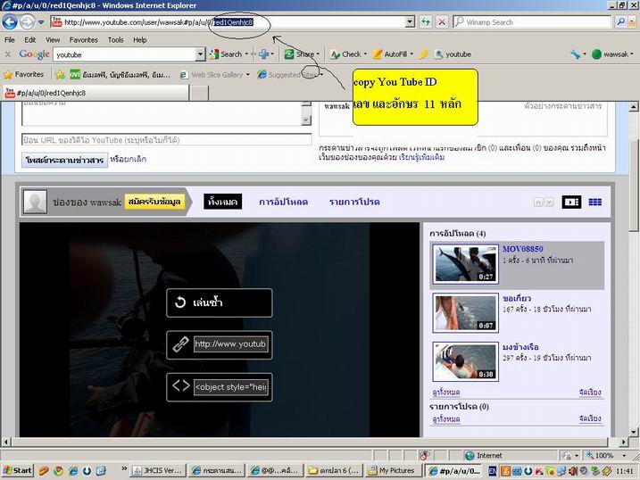Open recent pages dropdown beside Forward button
Image resolution: width=640 pixels, height=480 pixels.
(41, 22)
